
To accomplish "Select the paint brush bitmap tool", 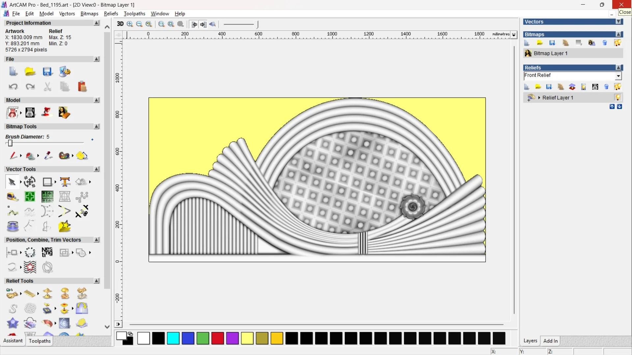I will point(13,155).
